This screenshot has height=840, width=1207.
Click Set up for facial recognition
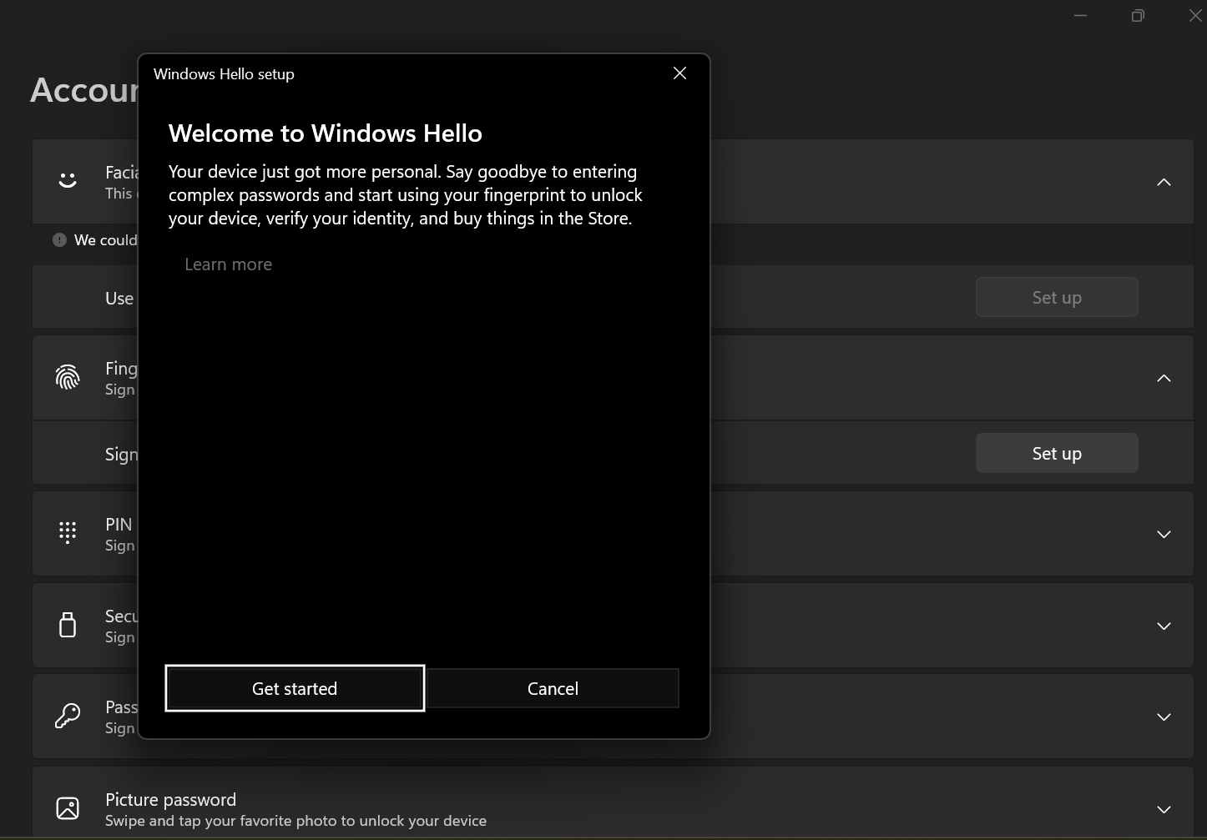[1057, 297]
